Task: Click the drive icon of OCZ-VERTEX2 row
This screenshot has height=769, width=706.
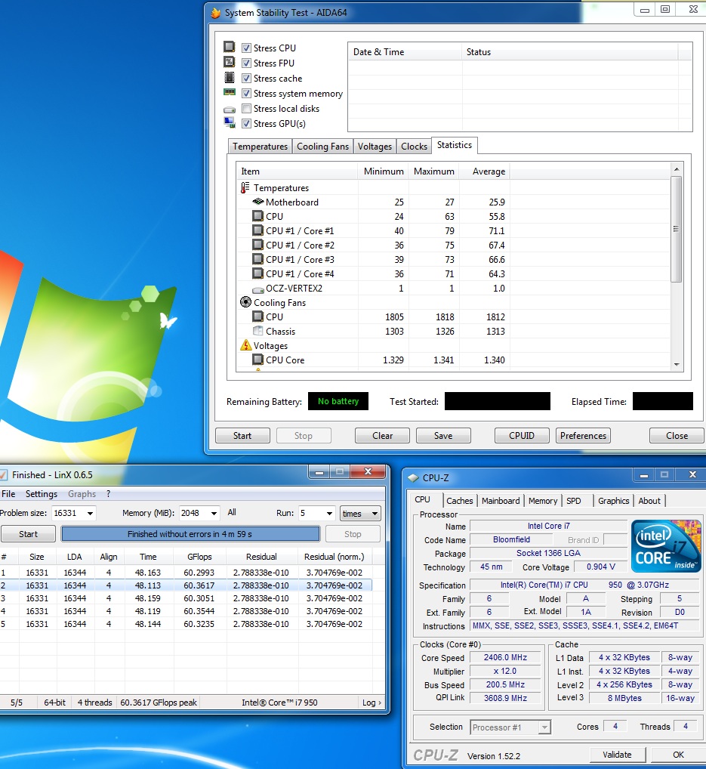Action: tap(258, 290)
